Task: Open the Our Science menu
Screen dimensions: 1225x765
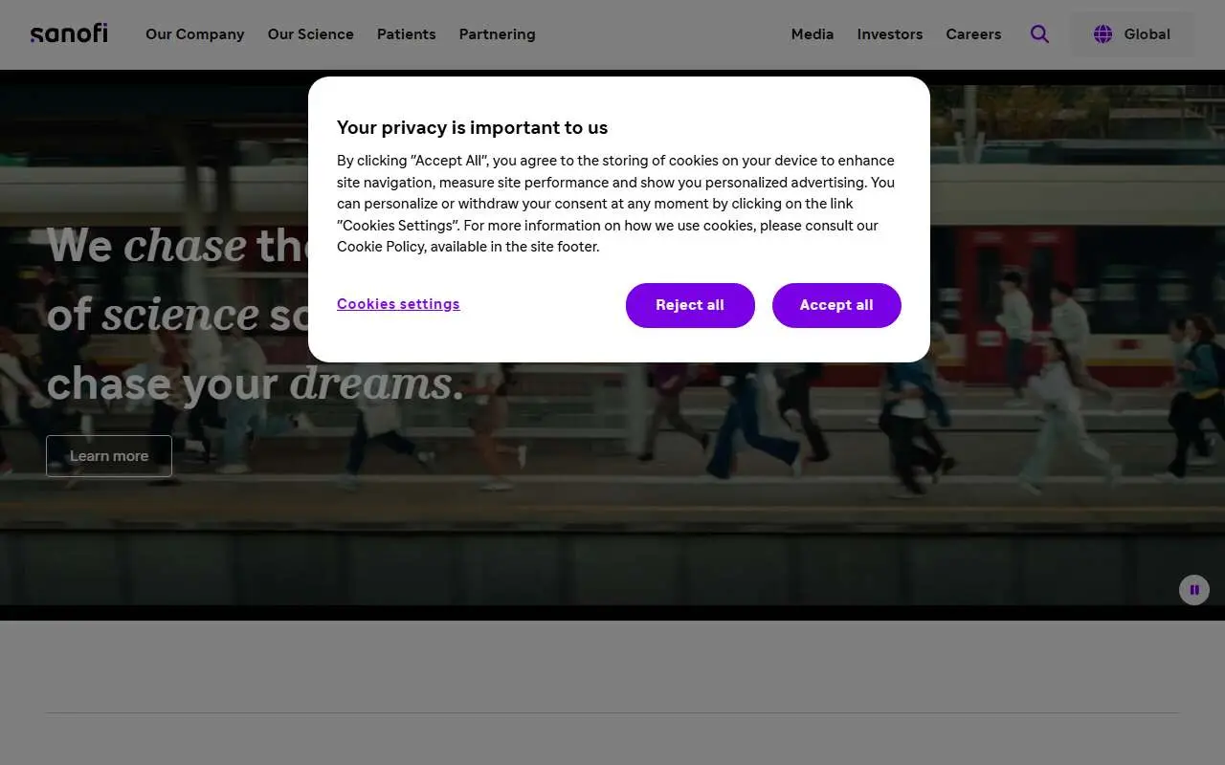Action: [x=311, y=34]
